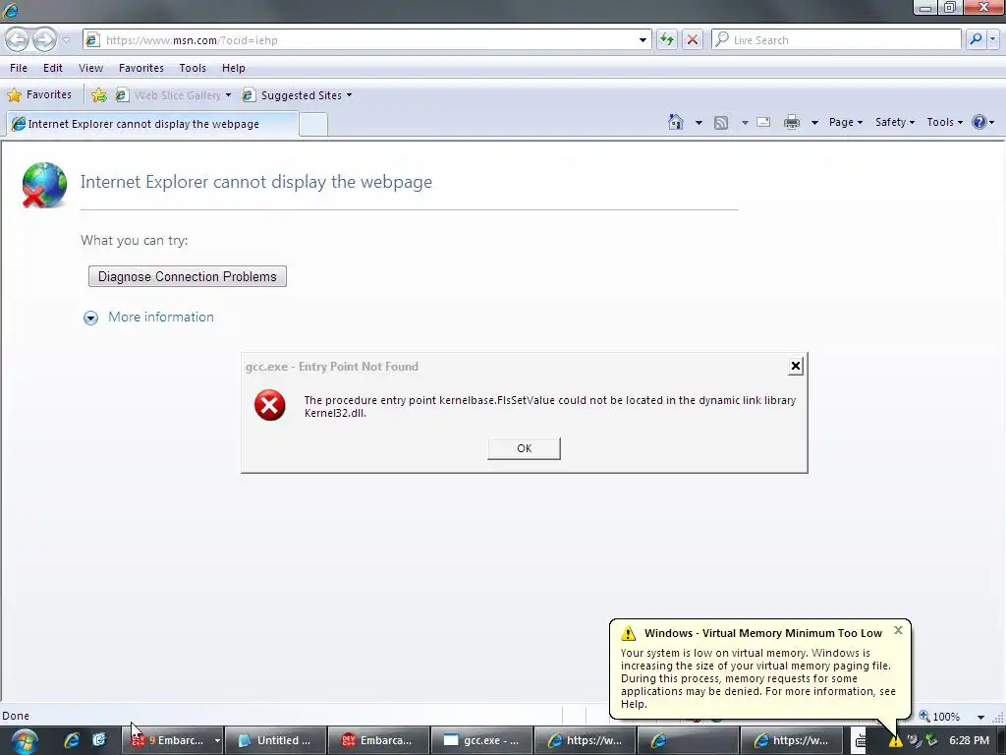Go to home page via Home icon
This screenshot has width=1006, height=755.
tap(676, 122)
